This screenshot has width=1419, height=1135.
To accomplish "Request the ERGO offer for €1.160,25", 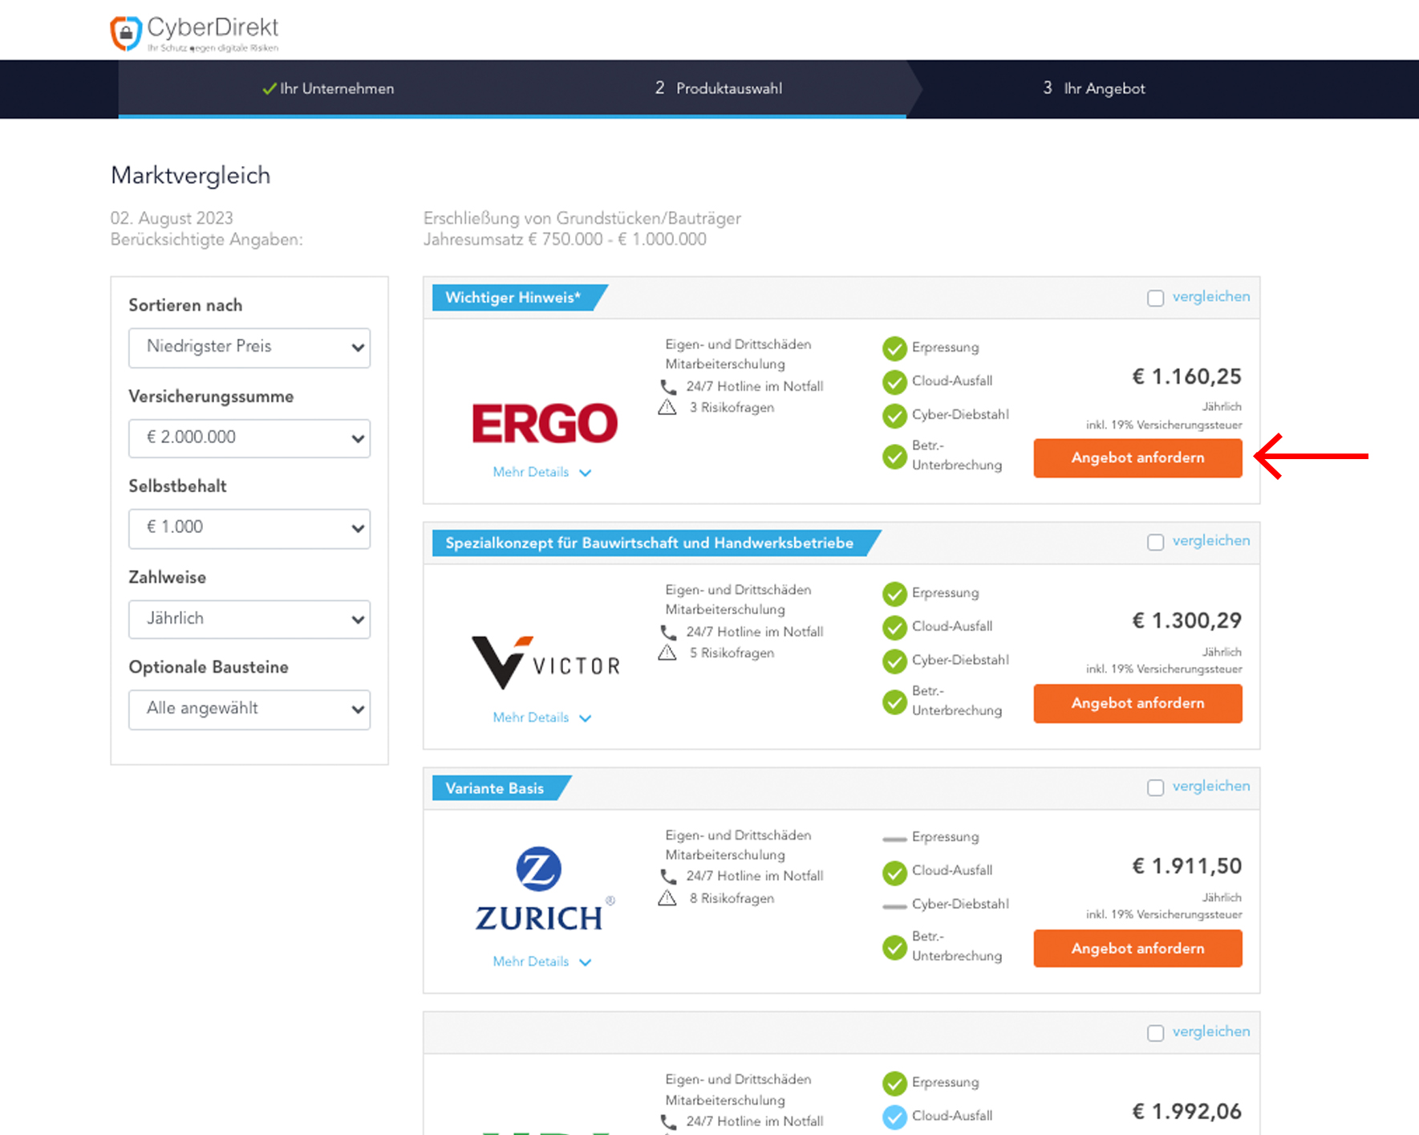I will pyautogui.click(x=1137, y=458).
